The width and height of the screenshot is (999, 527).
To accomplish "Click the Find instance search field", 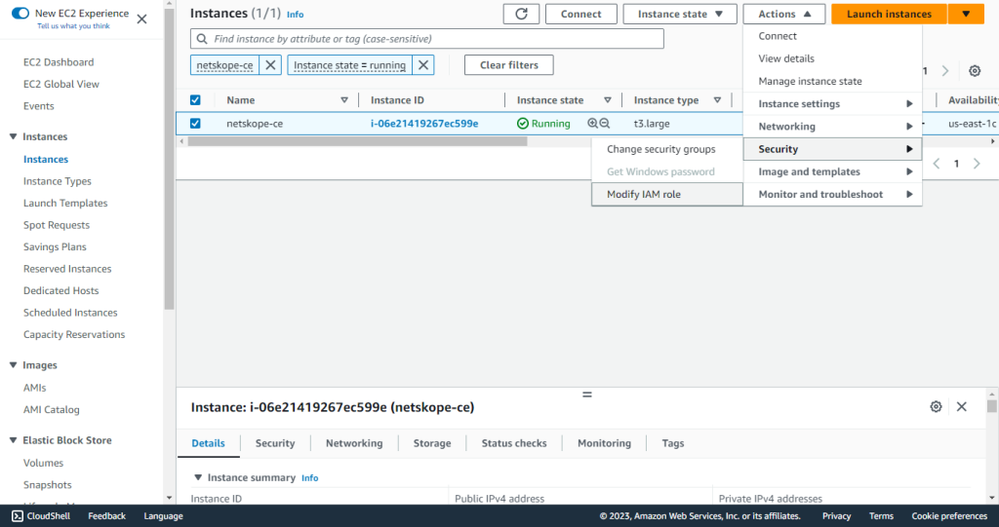I will pos(427,39).
